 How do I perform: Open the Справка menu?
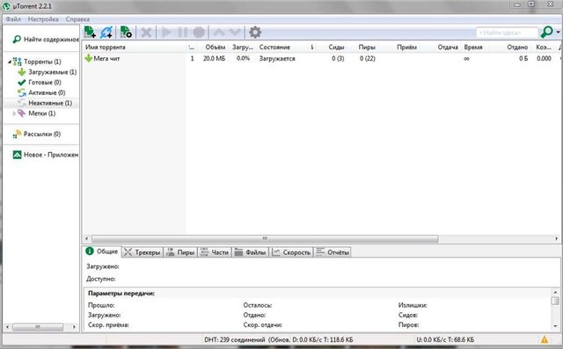click(77, 19)
